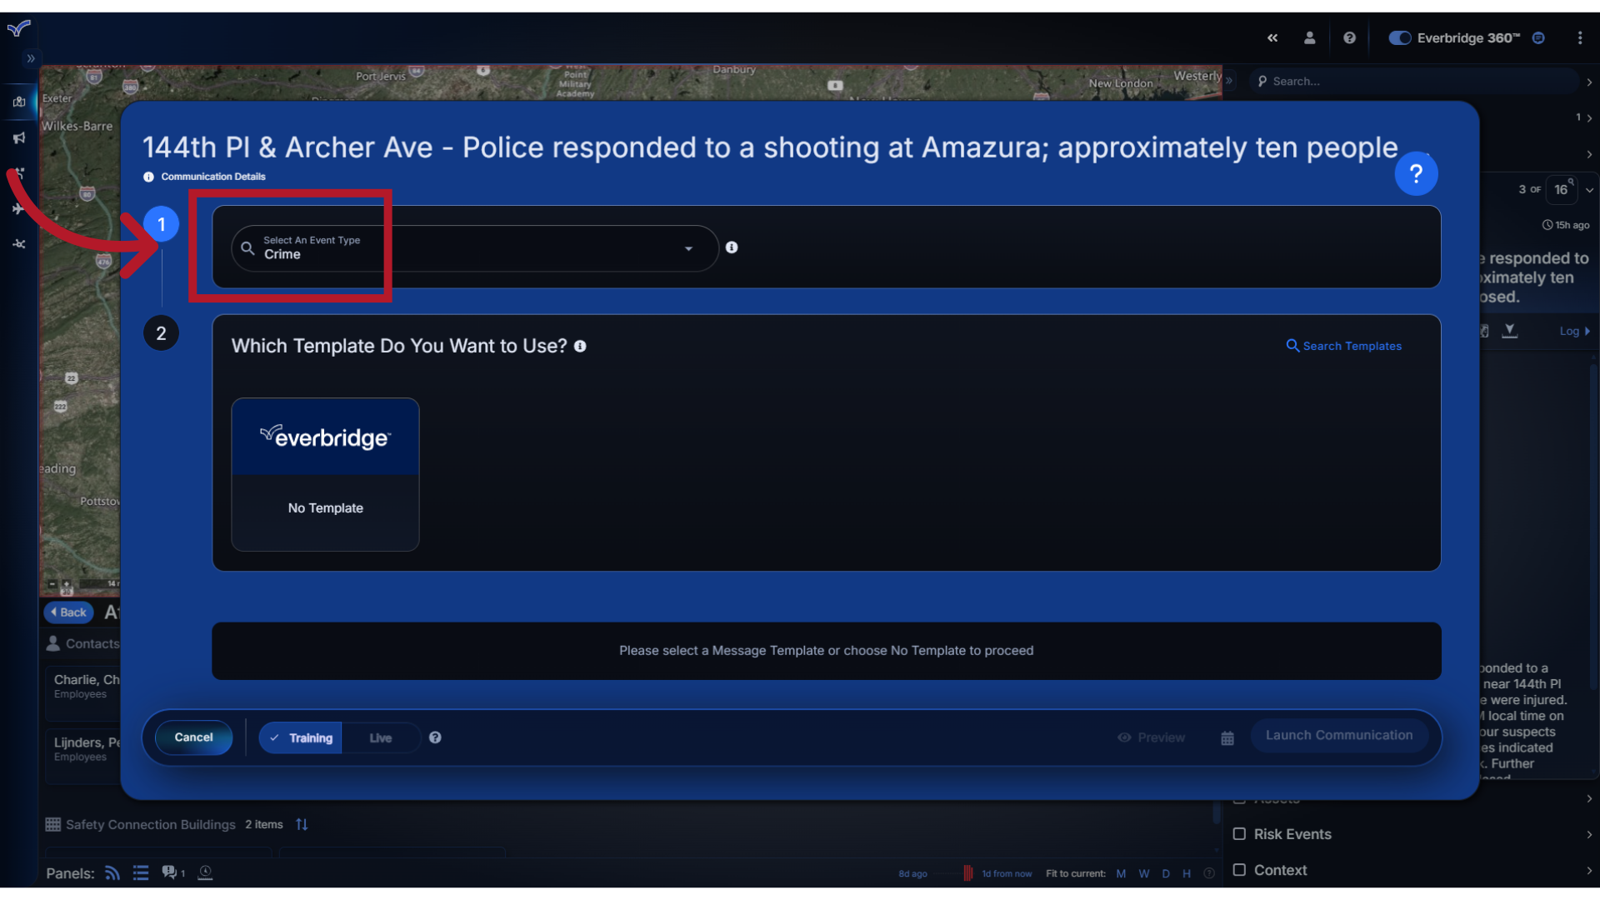Click the communication info icon
The height and width of the screenshot is (900, 1600).
coord(147,176)
